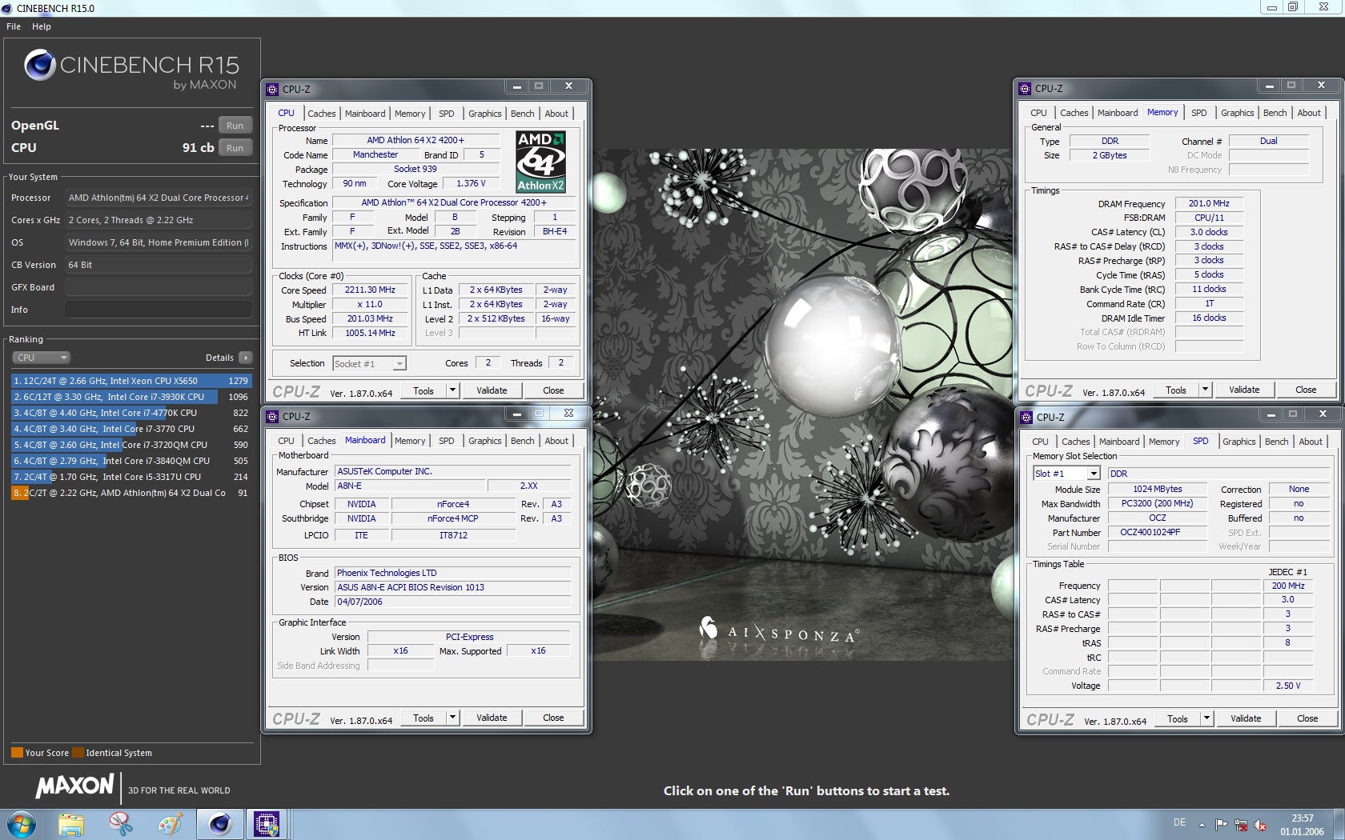Image resolution: width=1345 pixels, height=840 pixels.
Task: Open the Action Center flag in the tray
Action: (x=1221, y=824)
